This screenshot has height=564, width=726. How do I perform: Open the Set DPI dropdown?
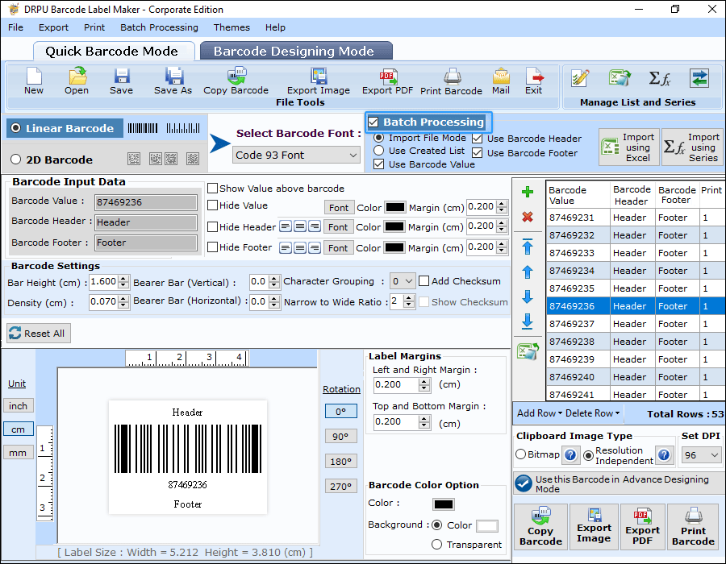coord(701,455)
